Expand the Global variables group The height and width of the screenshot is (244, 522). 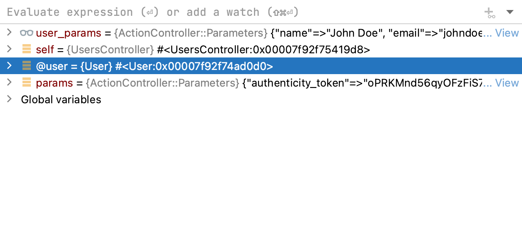(x=9, y=99)
